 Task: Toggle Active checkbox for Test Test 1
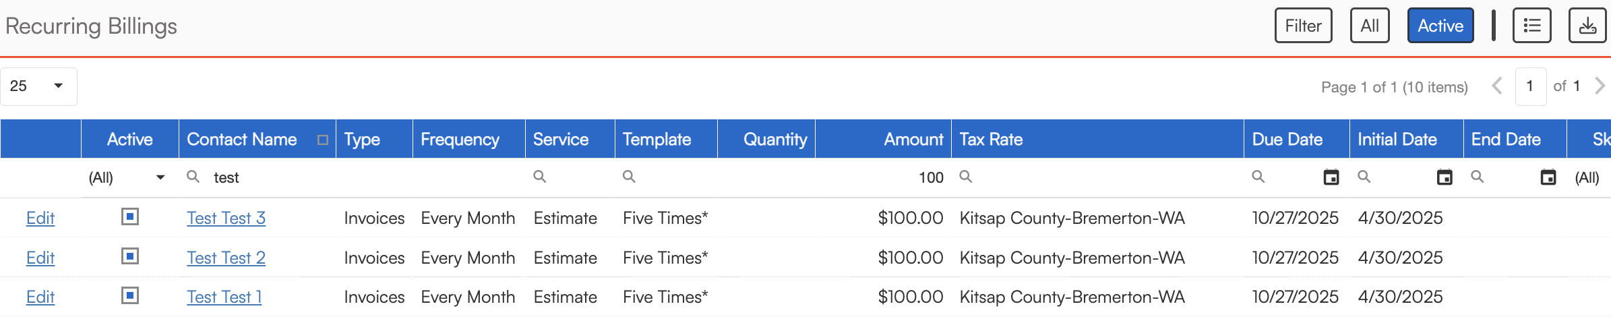pyautogui.click(x=130, y=295)
